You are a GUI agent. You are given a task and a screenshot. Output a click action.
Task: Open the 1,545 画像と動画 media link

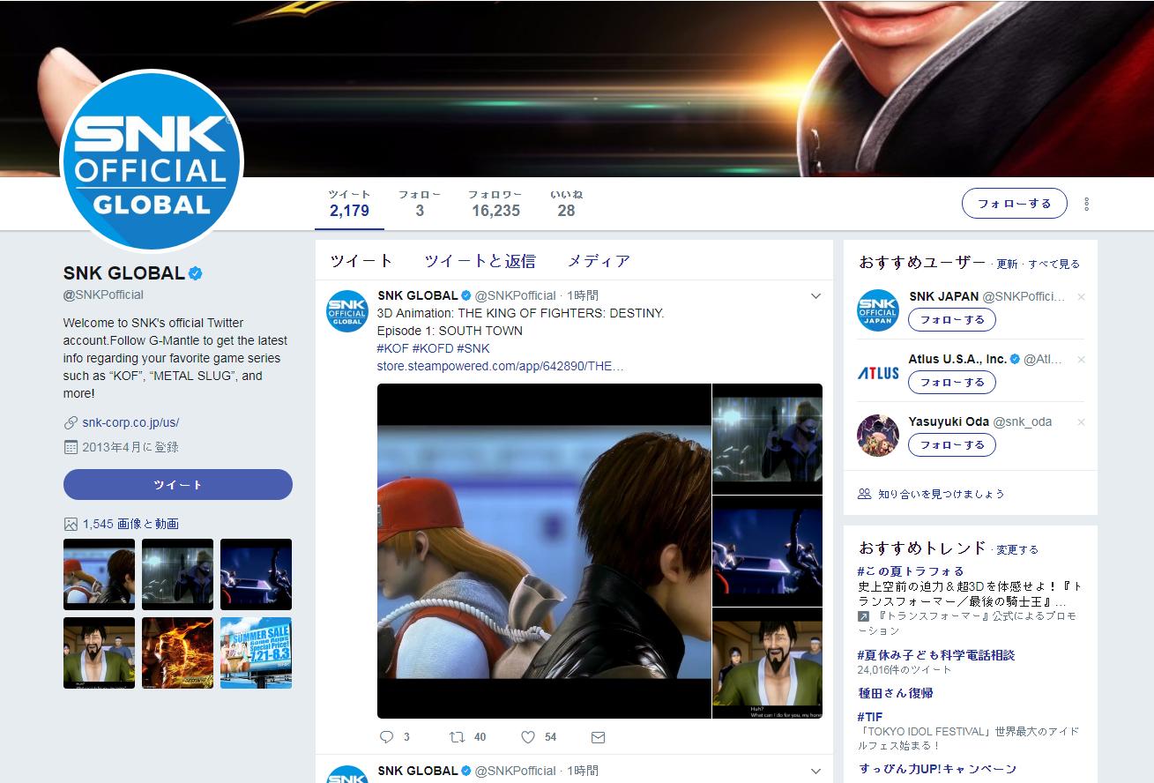130,524
